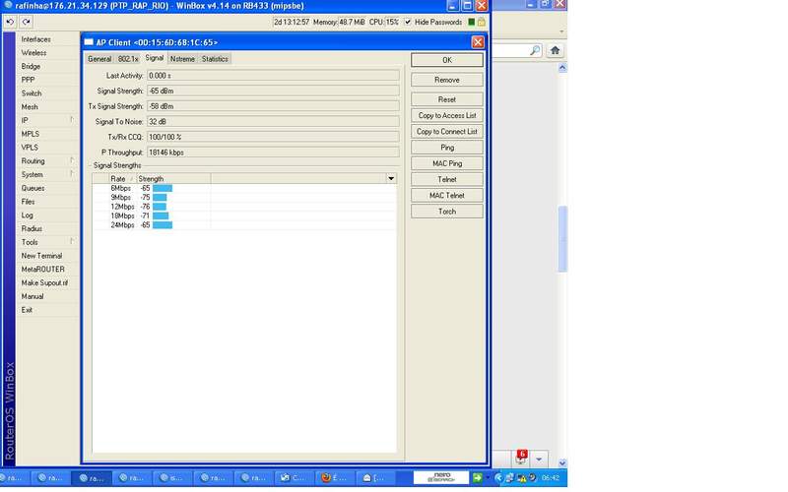Switch to the General tab
Image resolution: width=788 pixels, height=492 pixels.
(x=99, y=59)
